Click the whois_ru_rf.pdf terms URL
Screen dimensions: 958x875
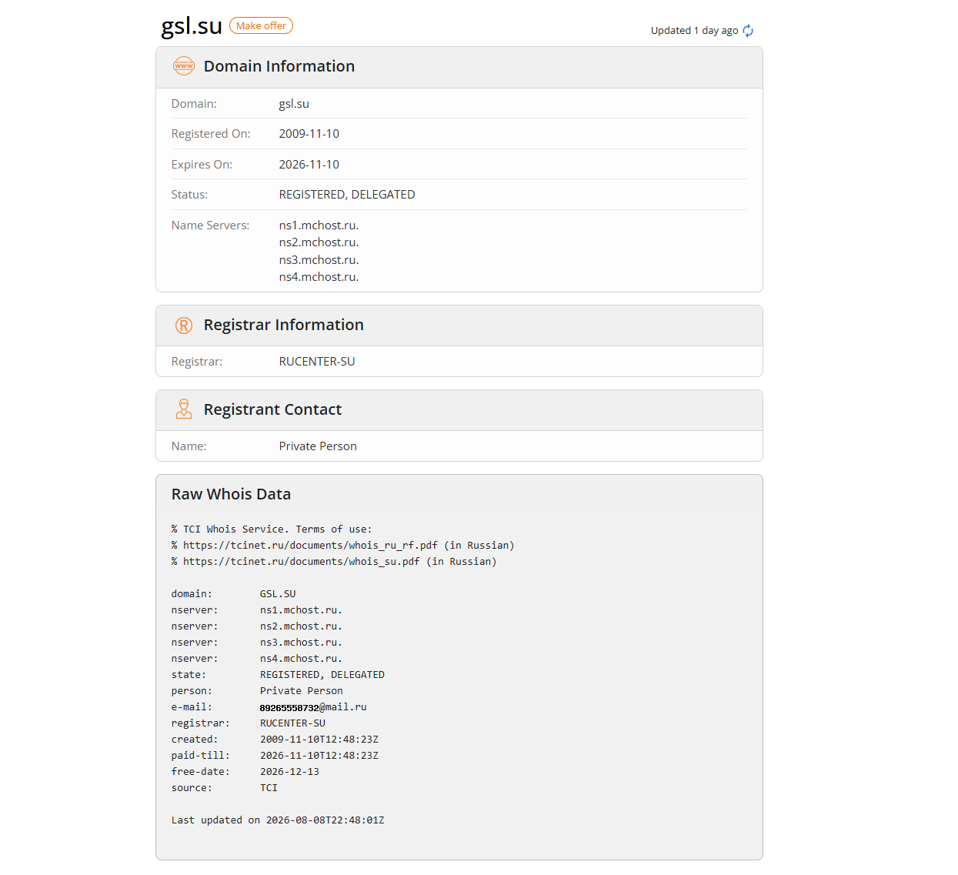(x=310, y=546)
